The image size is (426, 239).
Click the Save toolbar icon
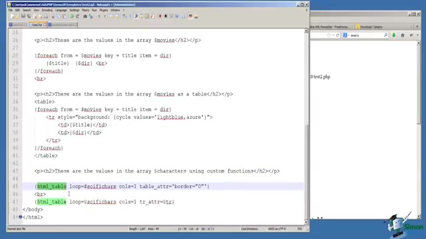[23, 17]
